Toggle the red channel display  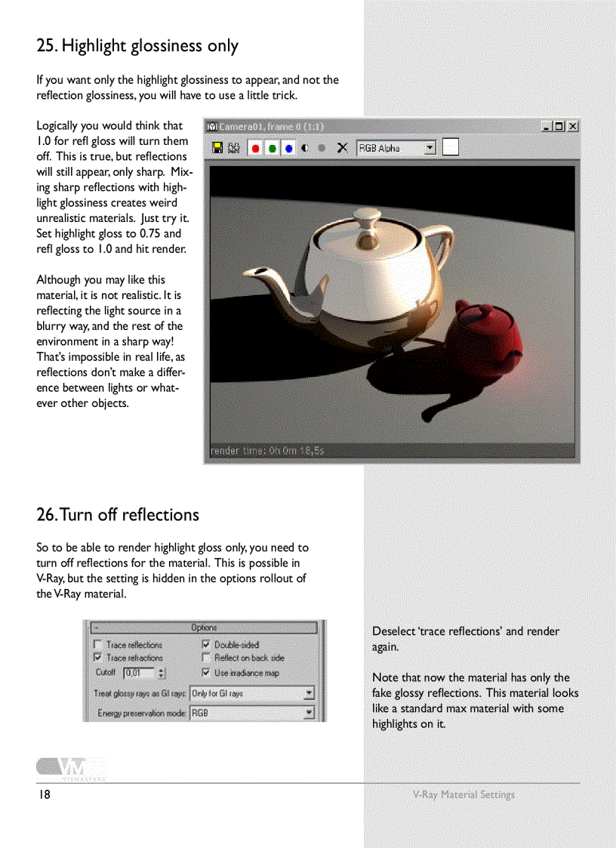(x=255, y=148)
